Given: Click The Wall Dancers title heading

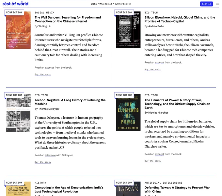Looking at the screenshot, I should [68, 19].
